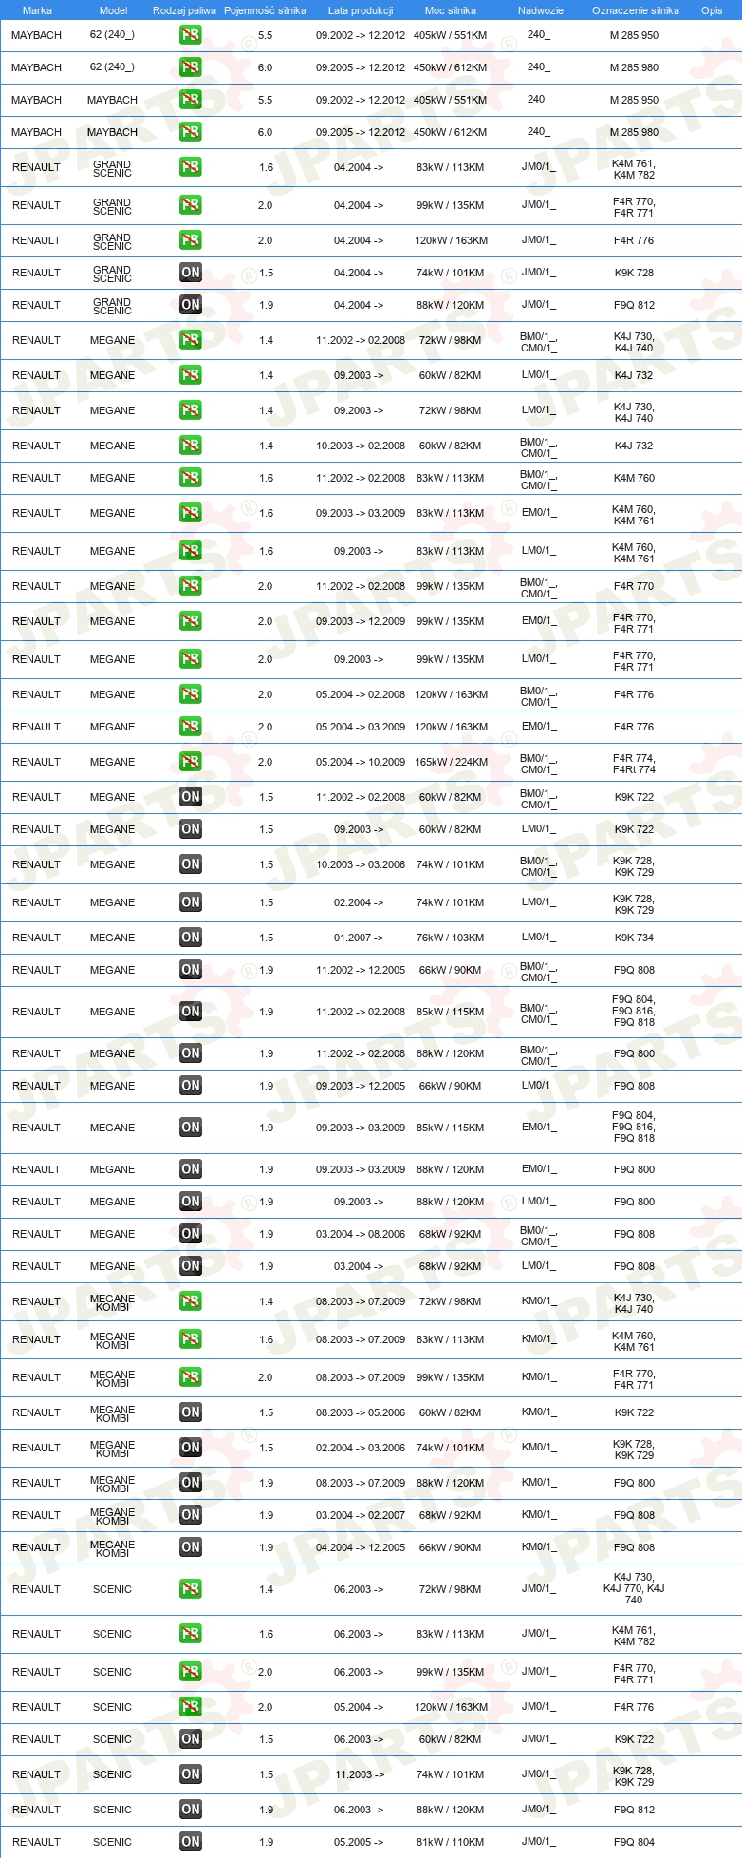Select power cell 76kW / 103KM
742x1858 pixels.
tap(451, 938)
